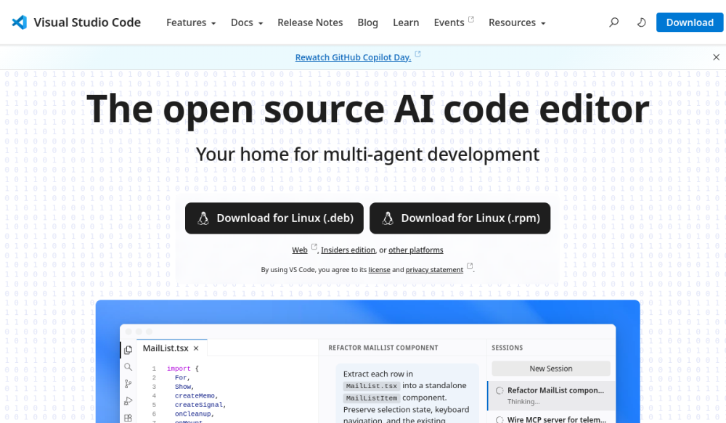Viewport: 726px width, 423px height.
Task: Select the Wire MCP server session
Action: pos(552,419)
